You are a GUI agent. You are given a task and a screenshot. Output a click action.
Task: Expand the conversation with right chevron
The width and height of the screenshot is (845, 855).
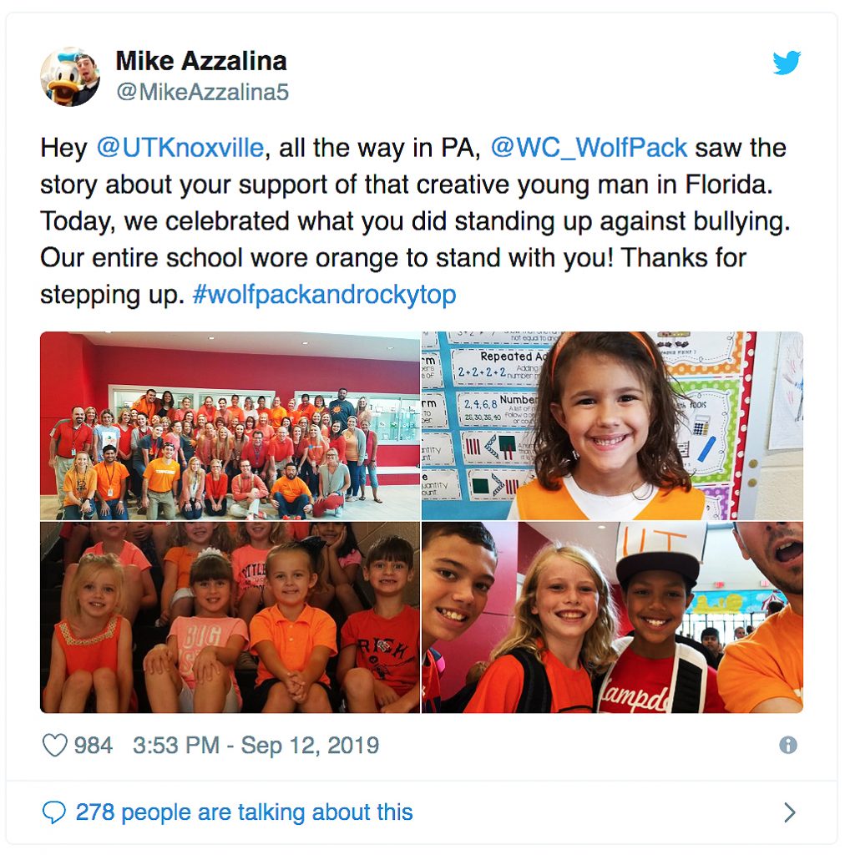pos(789,812)
